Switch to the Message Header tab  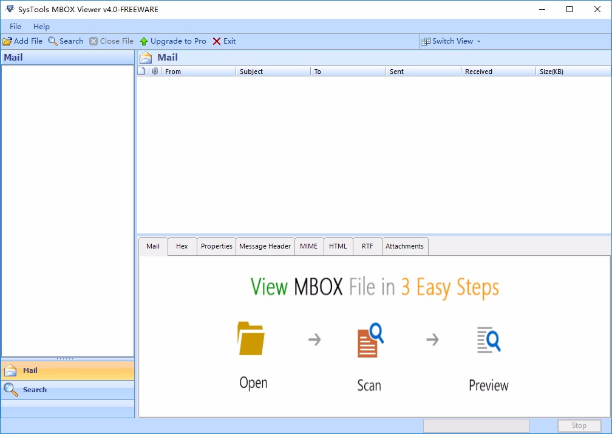click(x=265, y=246)
